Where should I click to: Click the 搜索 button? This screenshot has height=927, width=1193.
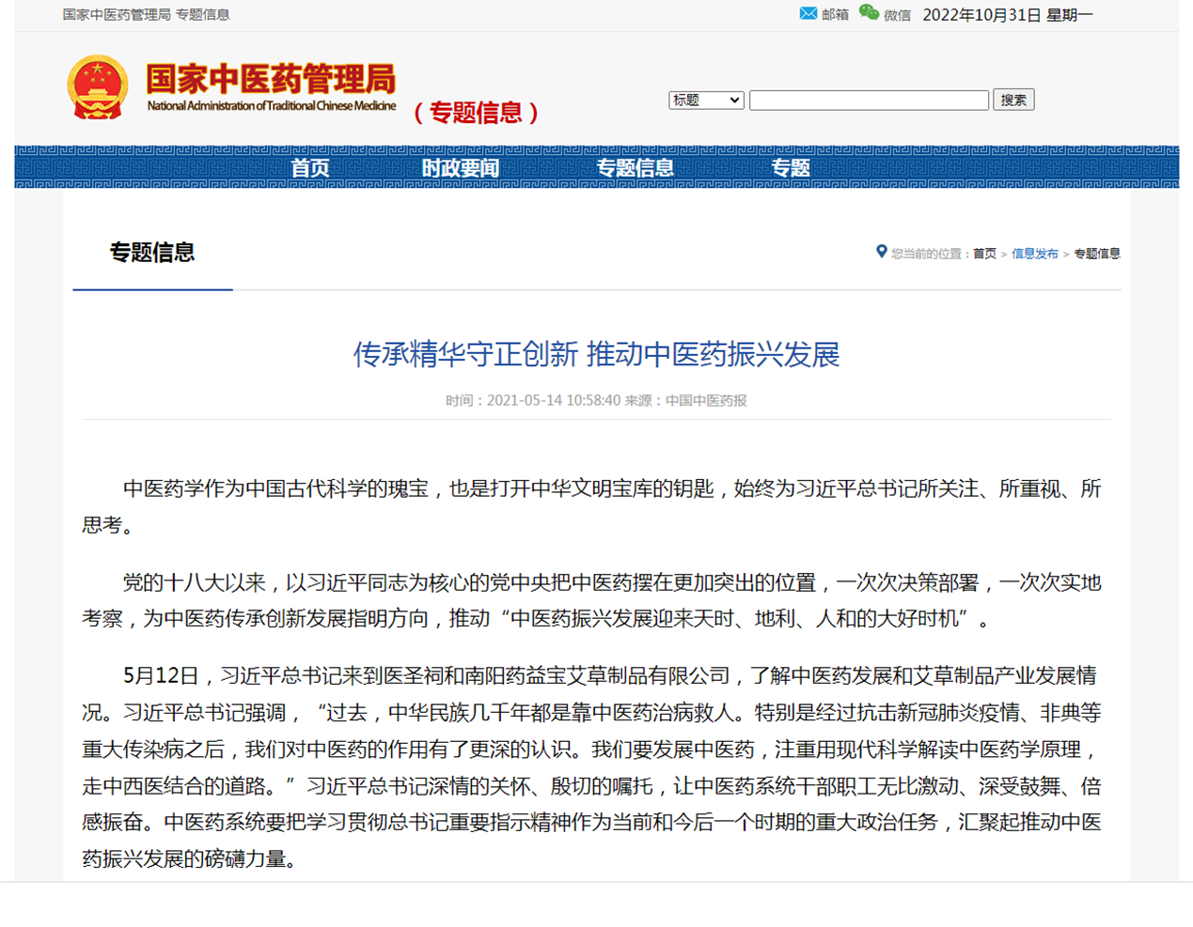coord(1013,100)
